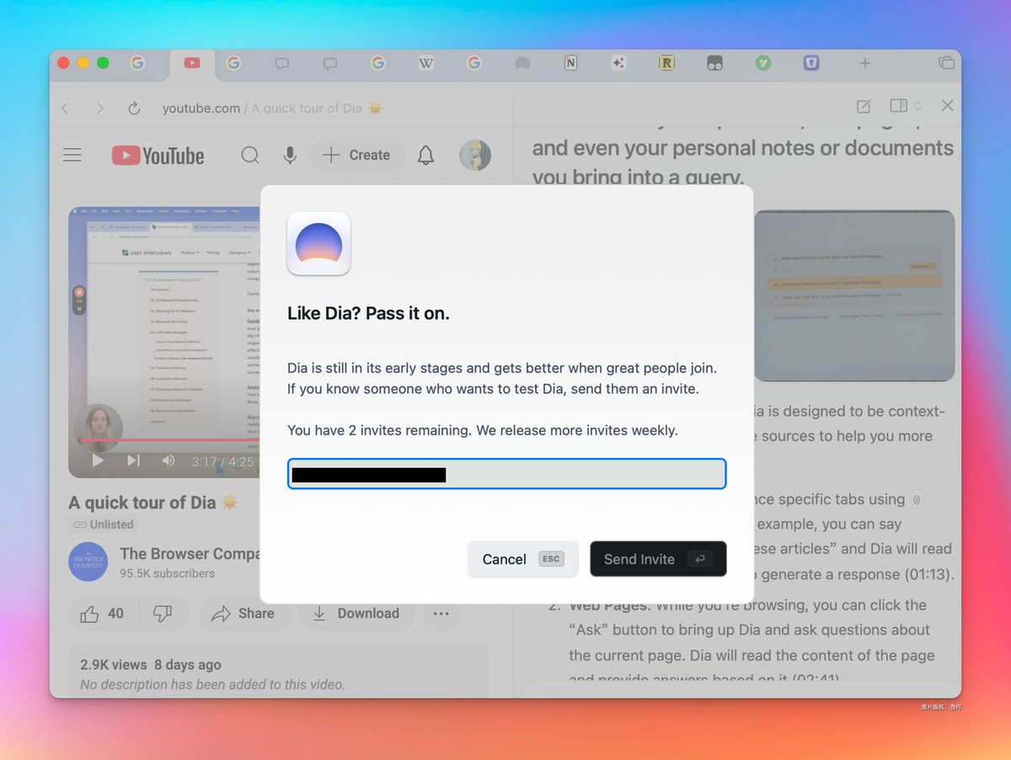Open the sidebar layout dropdown arrows
Viewport: 1011px width, 760px height.
coord(917,106)
